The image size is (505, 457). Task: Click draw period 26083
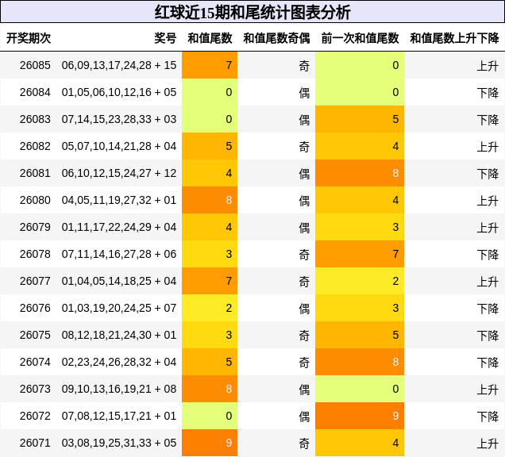click(x=35, y=119)
